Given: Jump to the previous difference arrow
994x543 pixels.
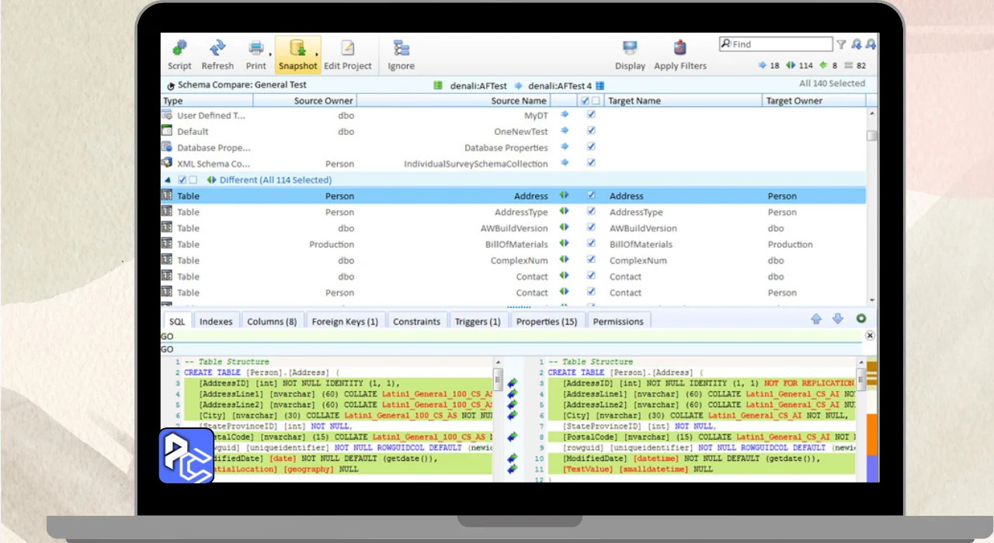Looking at the screenshot, I should (816, 319).
